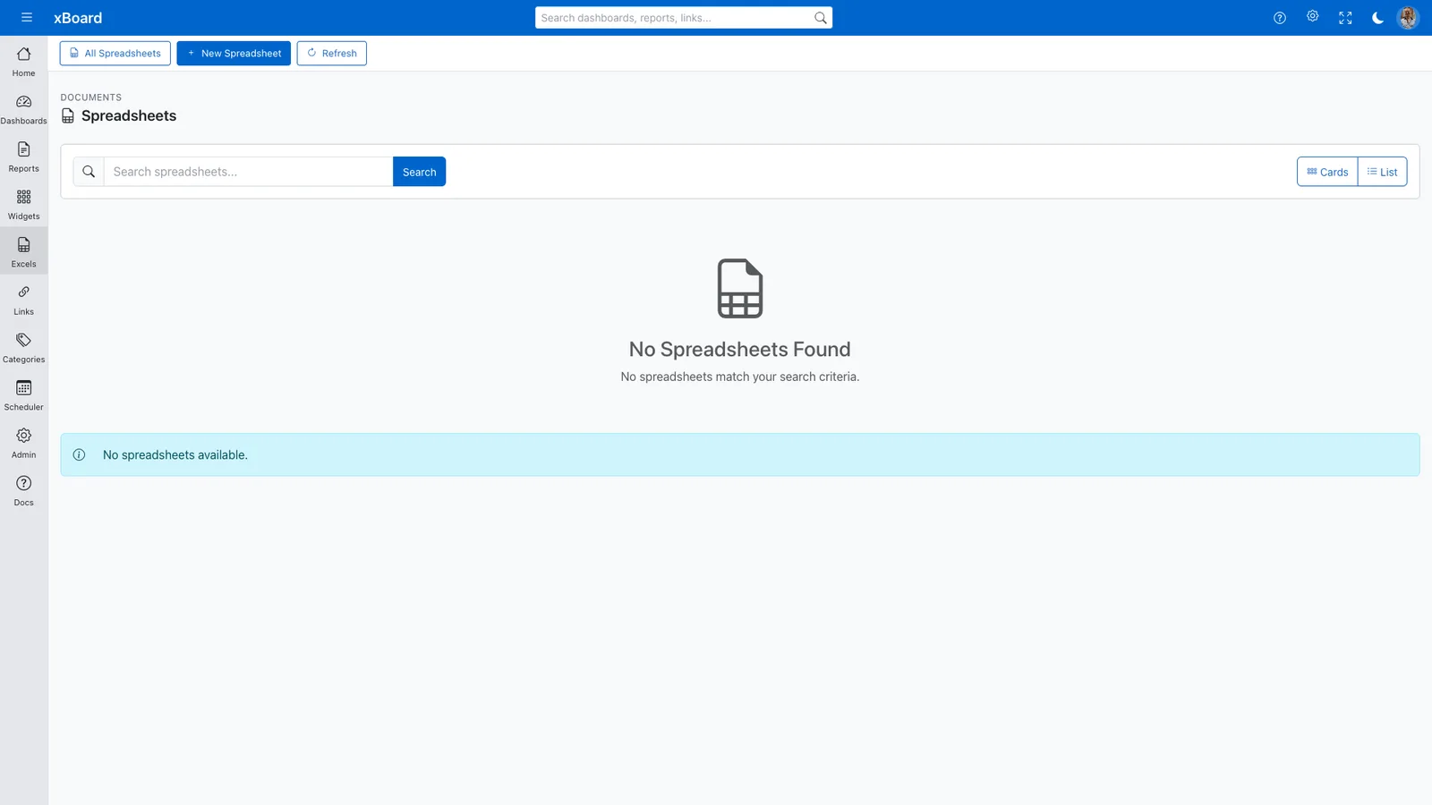Select Excels in sidebar
The image size is (1432, 805).
[24, 251]
